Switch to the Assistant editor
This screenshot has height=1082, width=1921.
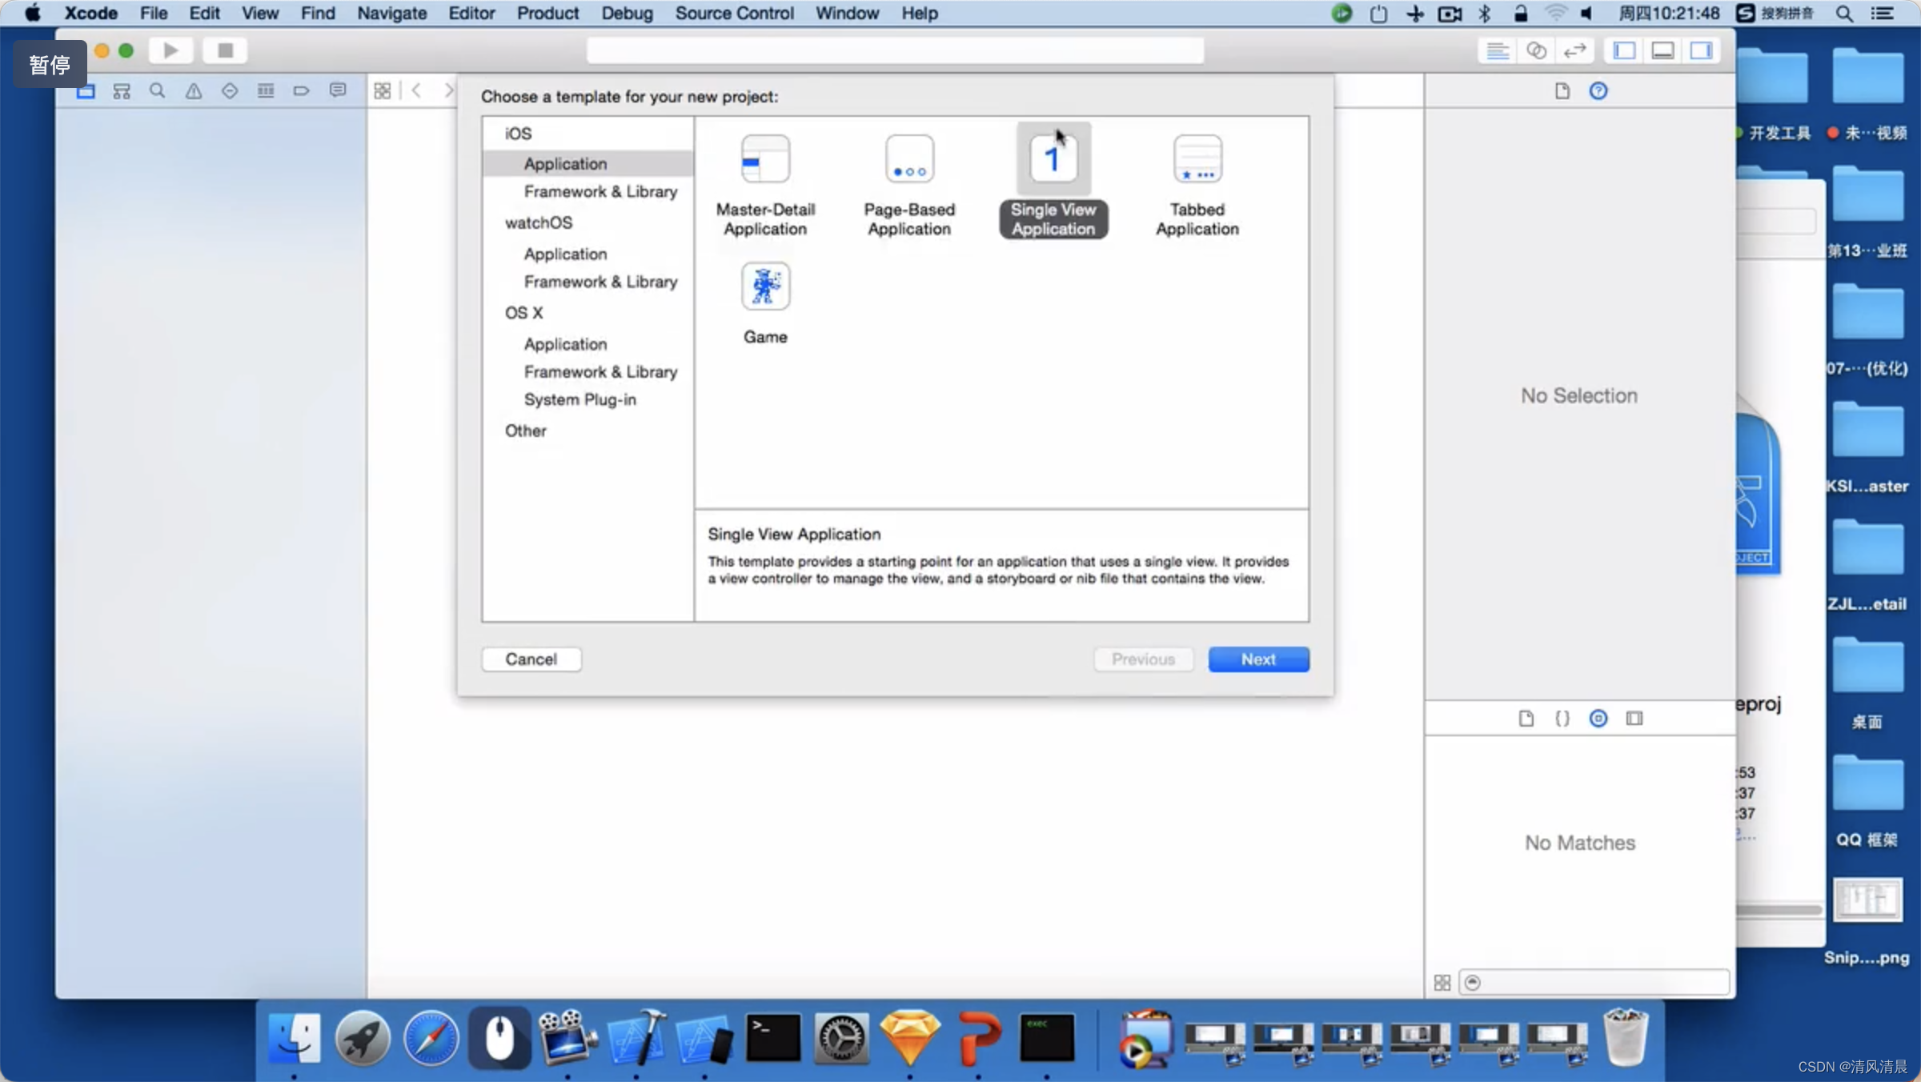1536,50
